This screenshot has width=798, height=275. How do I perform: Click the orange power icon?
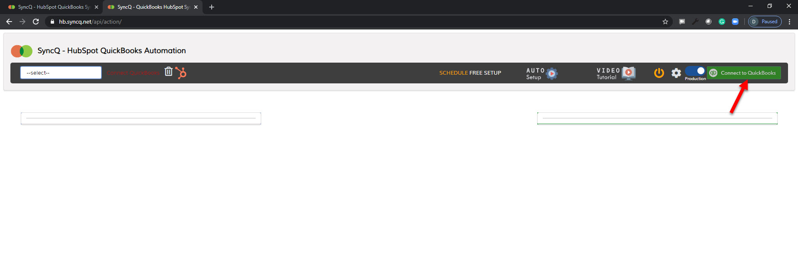click(x=659, y=73)
